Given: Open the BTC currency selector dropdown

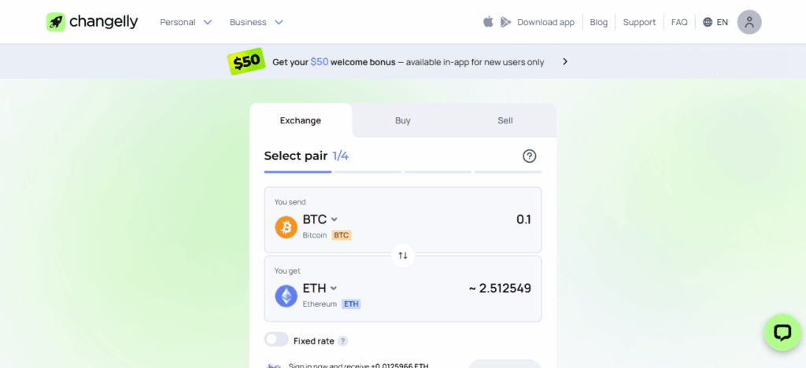Looking at the screenshot, I should point(320,219).
